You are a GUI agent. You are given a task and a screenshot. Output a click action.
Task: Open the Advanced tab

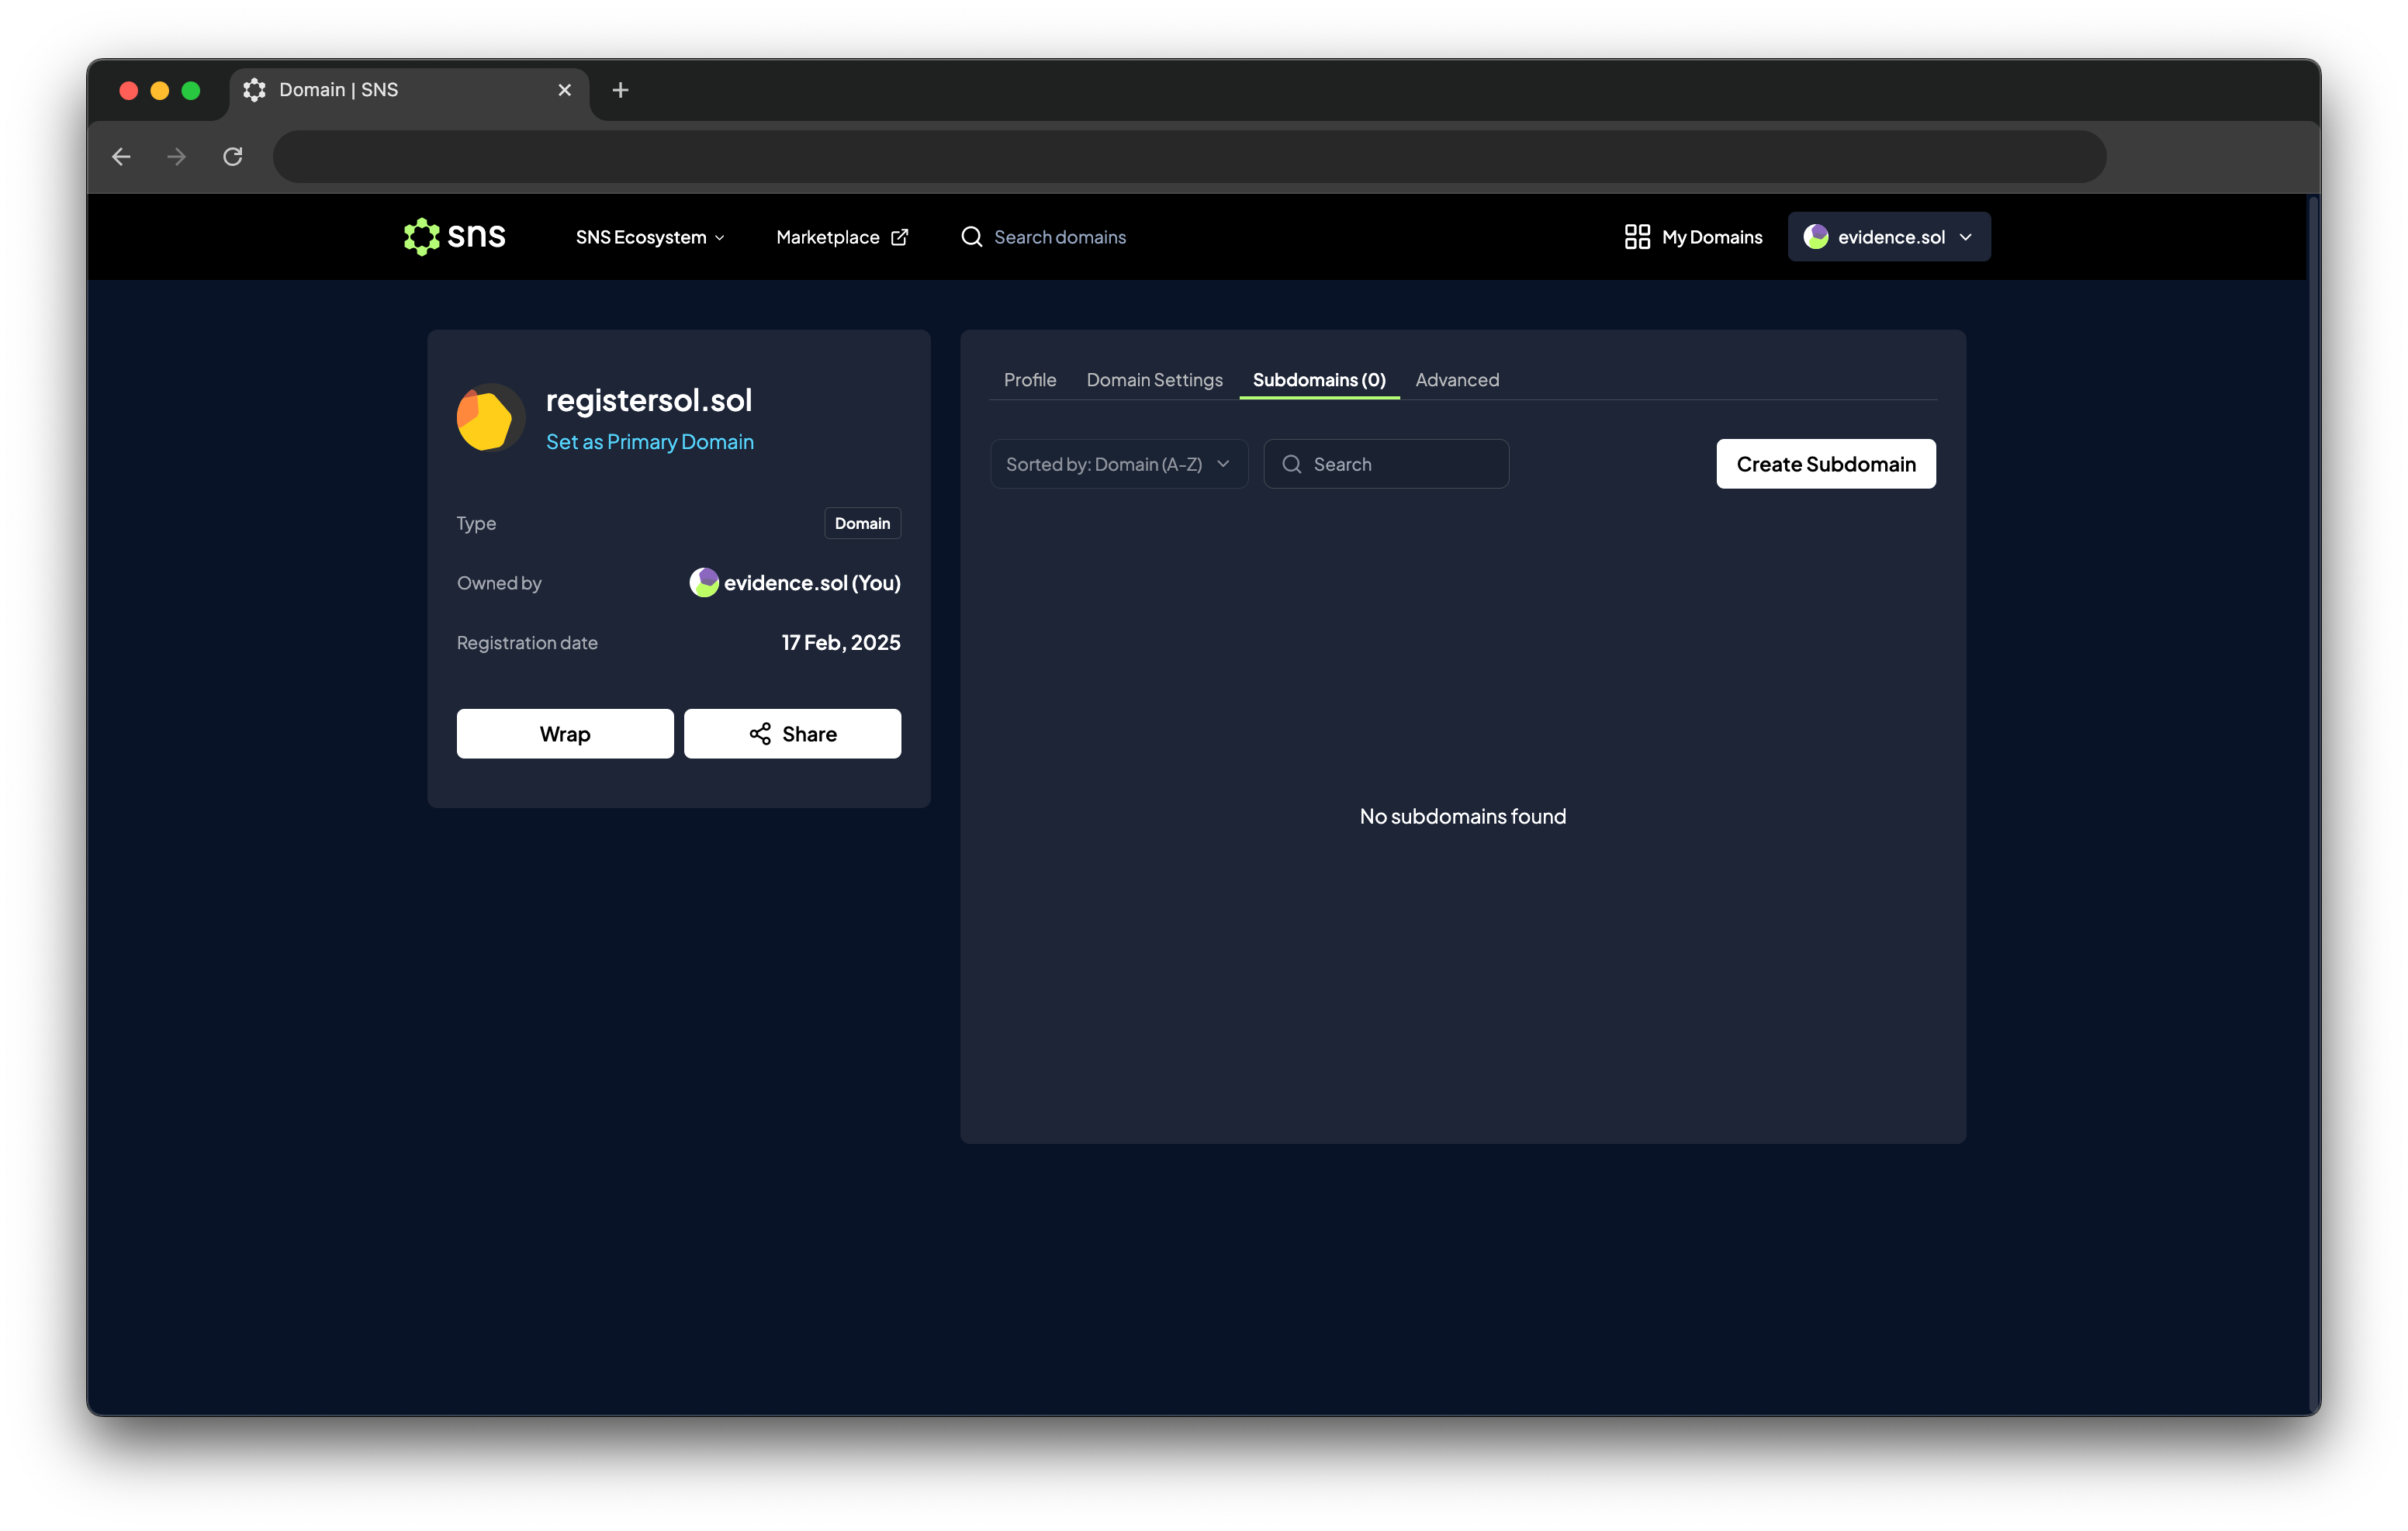click(x=1456, y=380)
